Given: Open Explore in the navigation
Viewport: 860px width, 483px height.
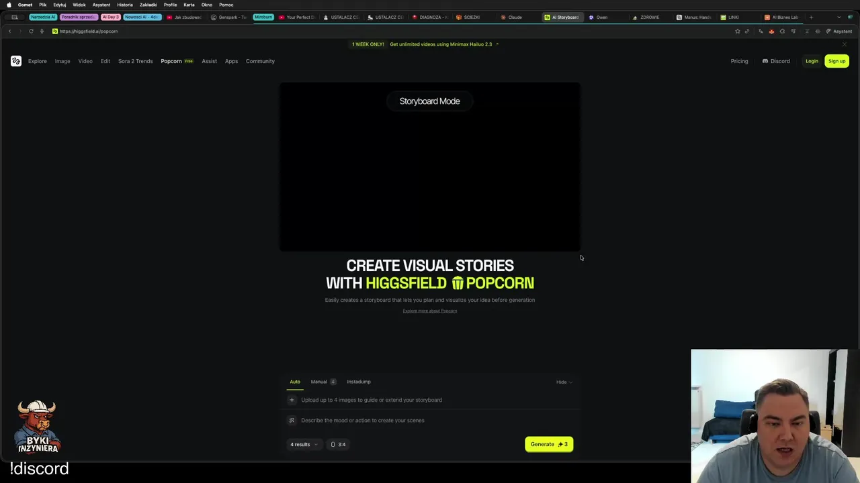Looking at the screenshot, I should [38, 61].
